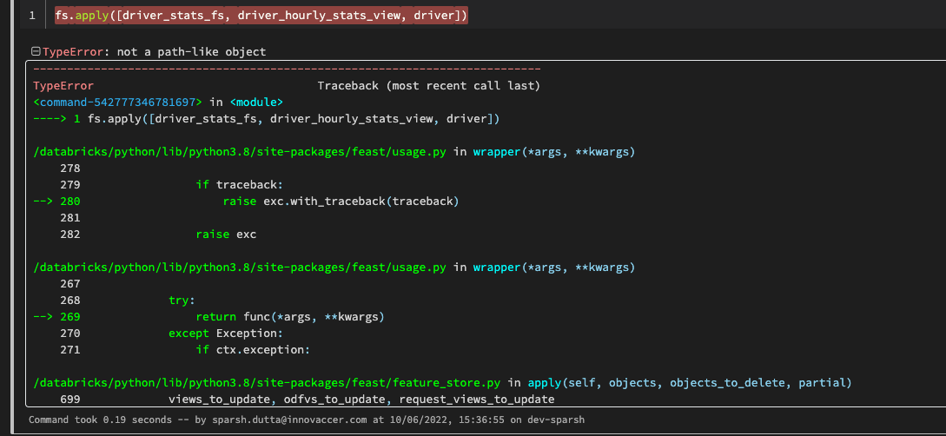Screen dimensions: 946x436
Task: Click first feast/usage.py path above line 278
Action: pos(240,152)
